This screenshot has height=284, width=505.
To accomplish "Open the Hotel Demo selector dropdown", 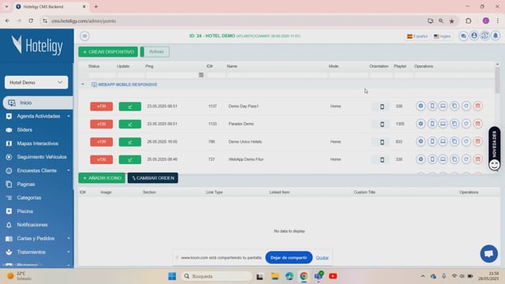I will pyautogui.click(x=36, y=82).
